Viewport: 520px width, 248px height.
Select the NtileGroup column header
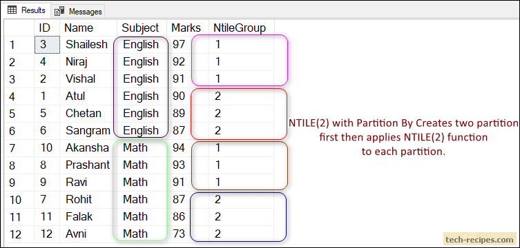[242, 28]
